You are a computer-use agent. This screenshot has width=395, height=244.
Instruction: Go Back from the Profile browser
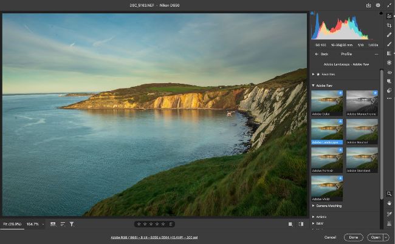click(x=322, y=54)
